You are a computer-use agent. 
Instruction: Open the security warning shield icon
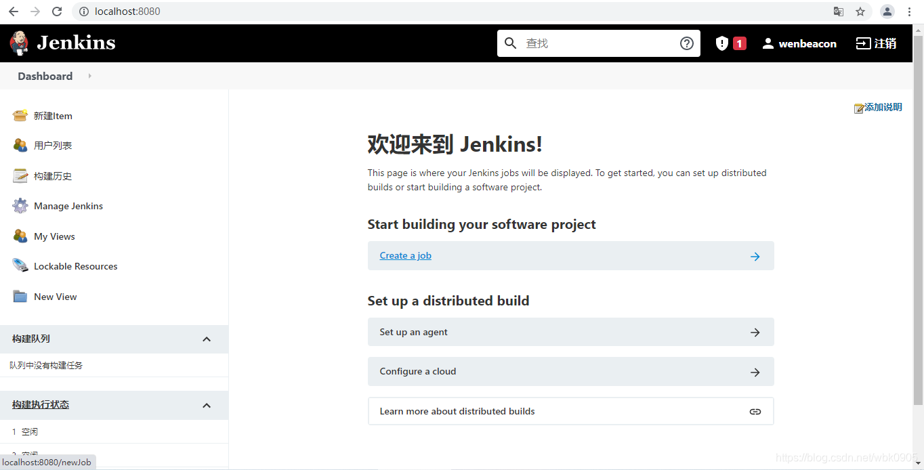pyautogui.click(x=722, y=43)
